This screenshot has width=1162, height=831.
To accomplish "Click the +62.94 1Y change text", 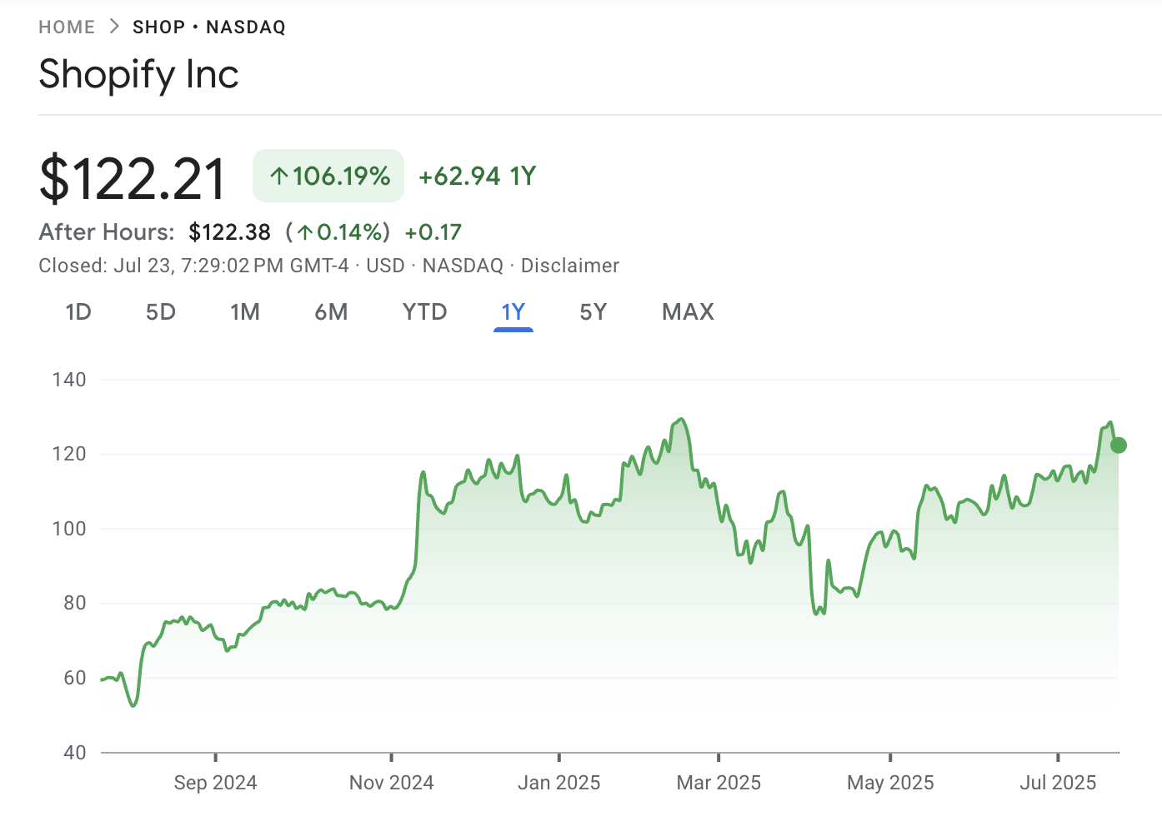I will 477,176.
